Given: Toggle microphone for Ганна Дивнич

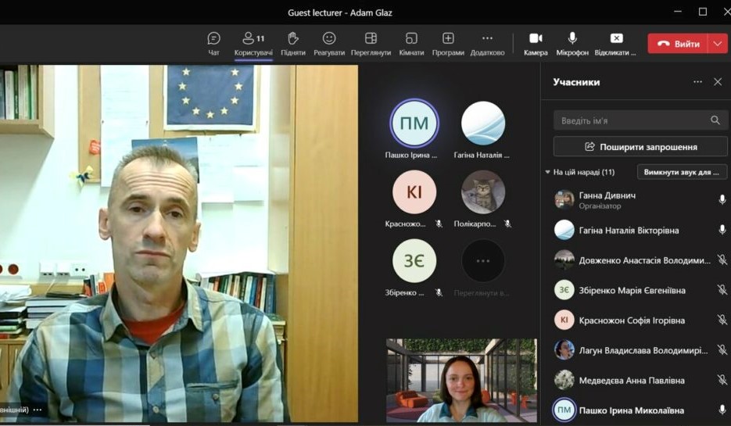Looking at the screenshot, I should 722,200.
